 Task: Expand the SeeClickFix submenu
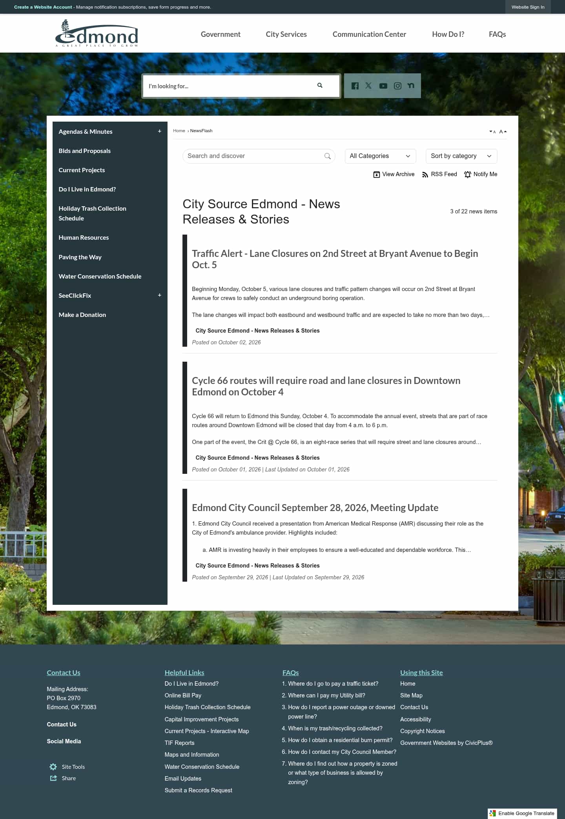159,295
